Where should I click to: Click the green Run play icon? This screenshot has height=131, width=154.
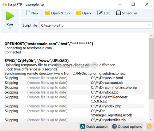click(x=10, y=16)
